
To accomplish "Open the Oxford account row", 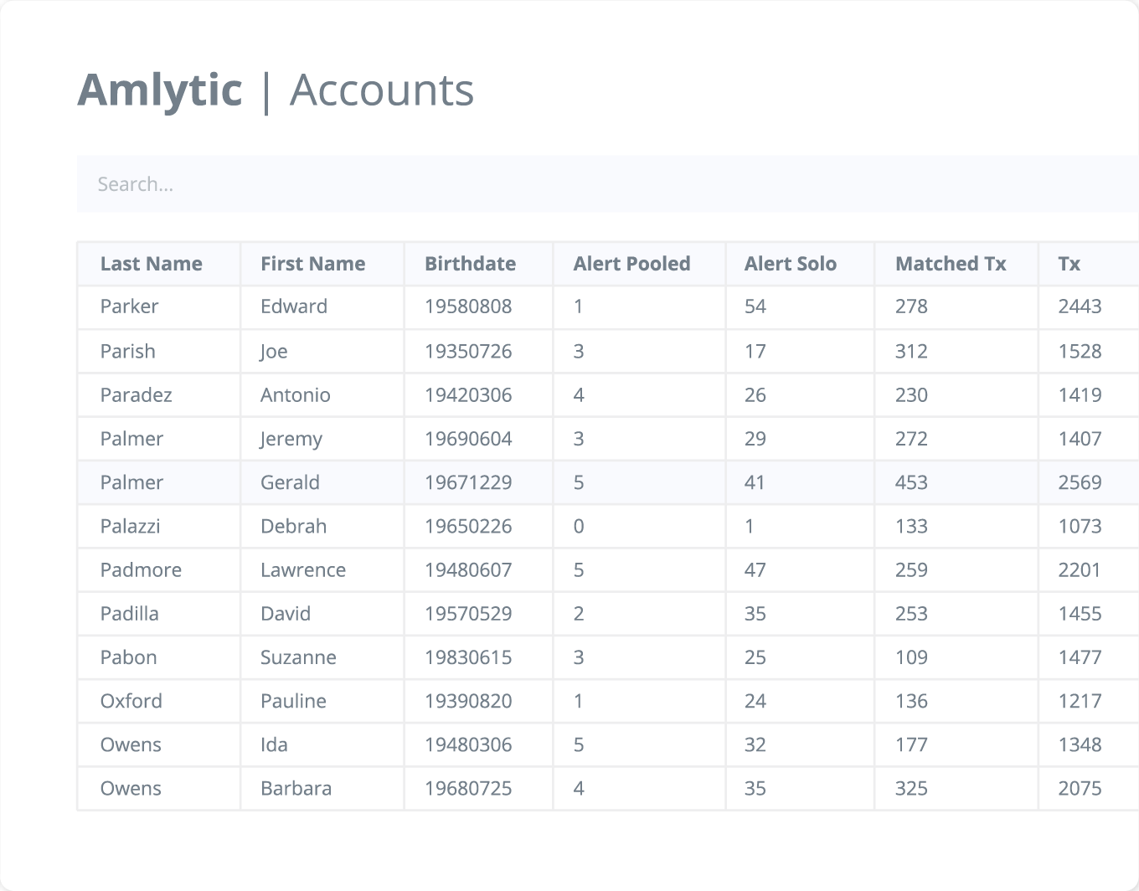I will 608,701.
